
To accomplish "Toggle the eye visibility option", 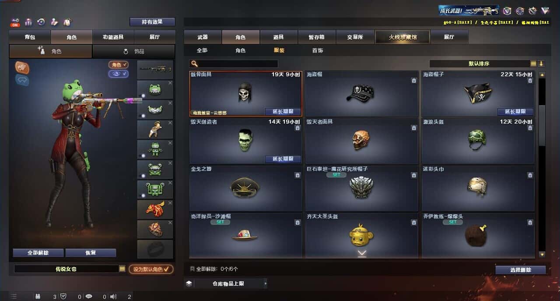I will [x=119, y=74].
